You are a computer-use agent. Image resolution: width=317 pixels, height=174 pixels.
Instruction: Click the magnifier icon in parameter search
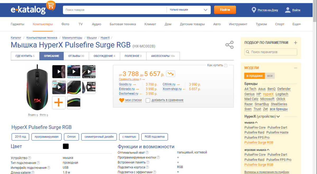(x=248, y=52)
